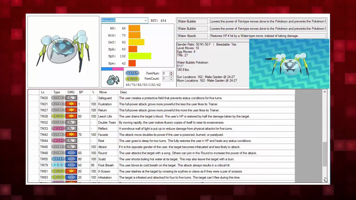Click physical category icon in TM42 Facade row
The image size is (356, 200).
[x=71, y=135]
